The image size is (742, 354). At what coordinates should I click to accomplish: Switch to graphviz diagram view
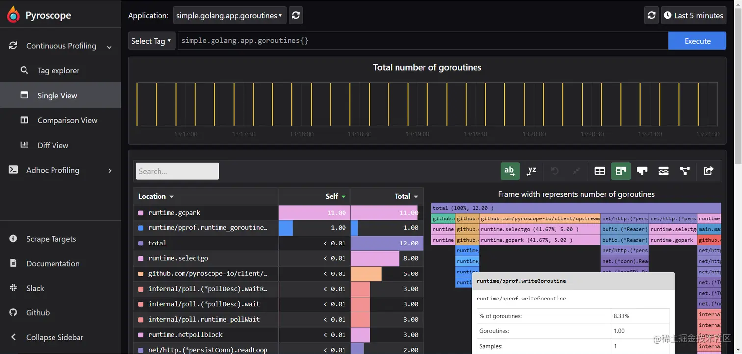click(685, 171)
